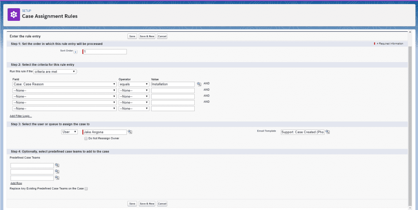
Task: Click the Add Filter Logic link
Action: pos(21,116)
